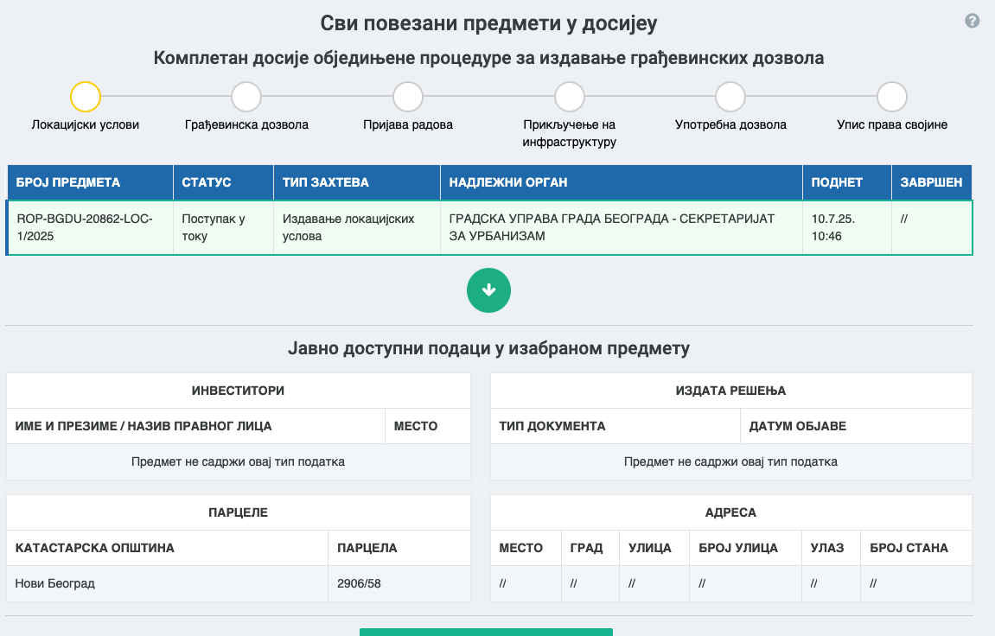Select the Грађевинска дозвола step circle

click(x=246, y=97)
